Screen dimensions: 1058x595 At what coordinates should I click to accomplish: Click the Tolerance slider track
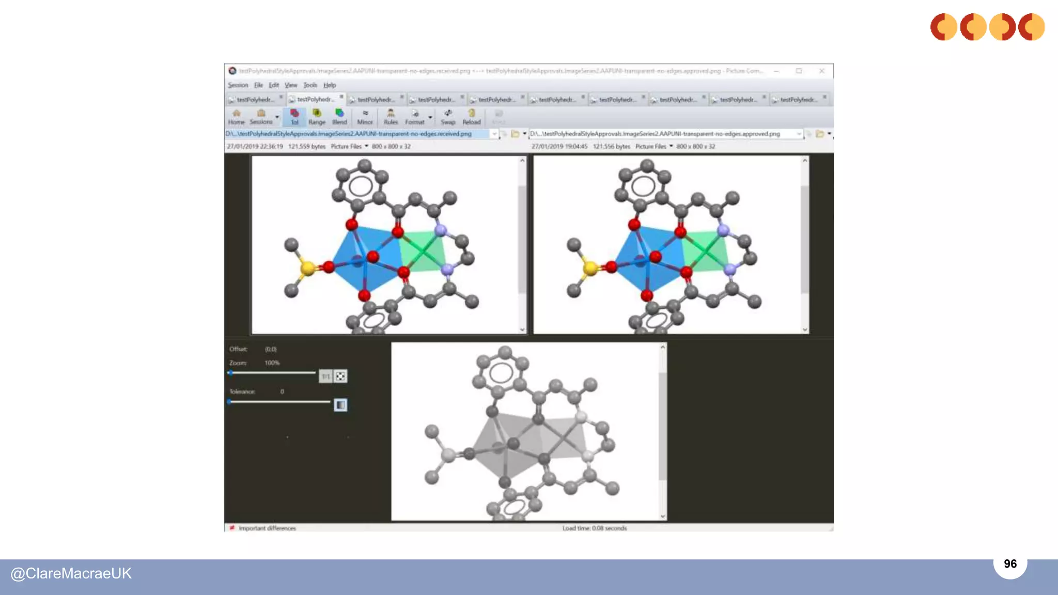click(279, 401)
